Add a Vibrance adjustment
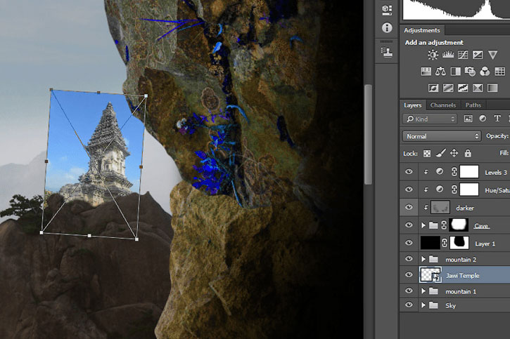 492,55
